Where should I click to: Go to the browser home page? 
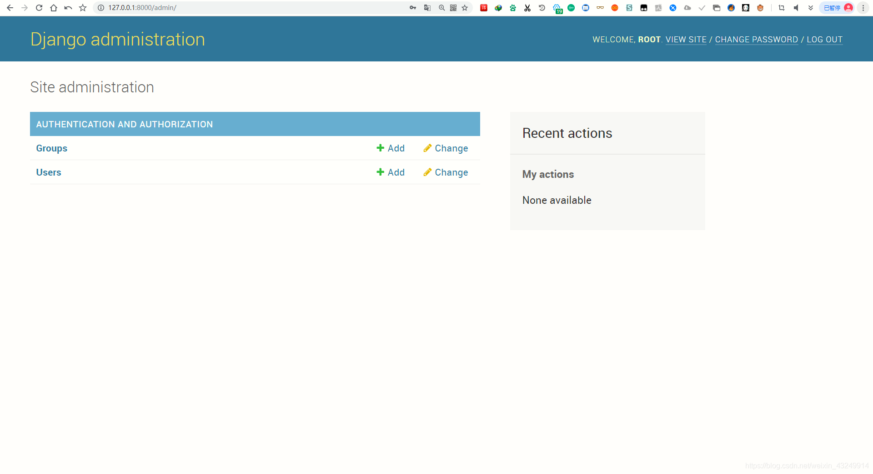(54, 8)
